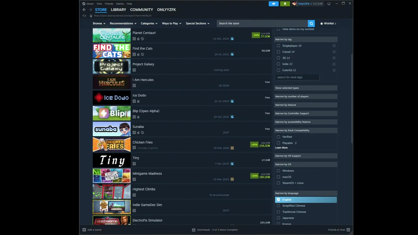Click the review icon on Blip (Open Alpha) row

point(232,117)
